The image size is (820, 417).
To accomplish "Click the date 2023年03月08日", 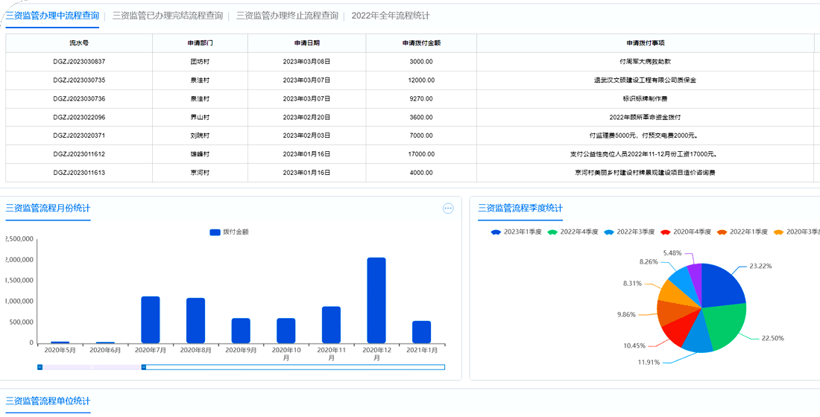I will (306, 62).
